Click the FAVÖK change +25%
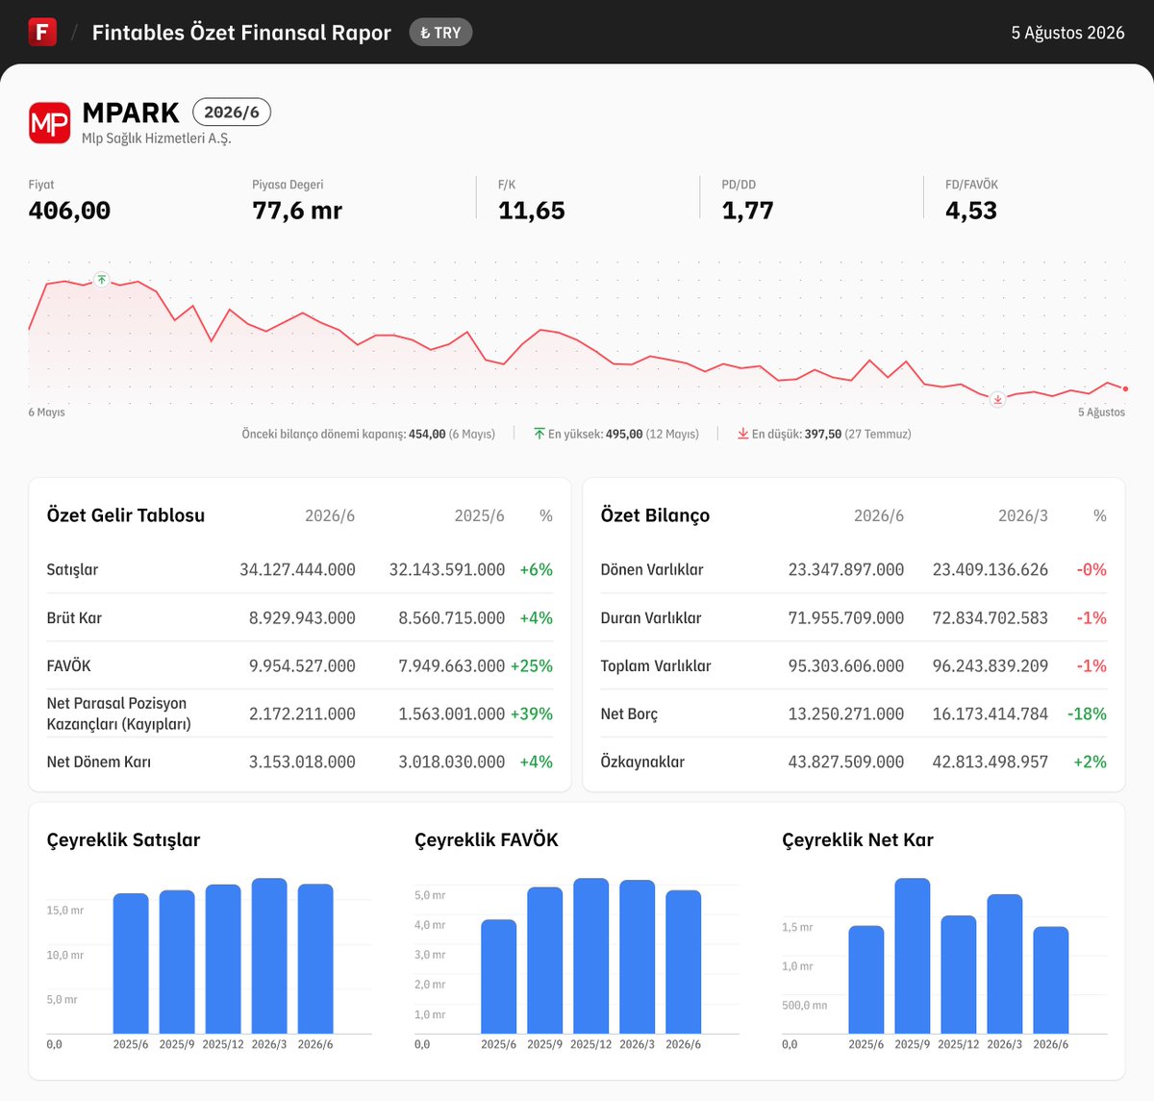Image resolution: width=1154 pixels, height=1101 pixels. [x=532, y=665]
